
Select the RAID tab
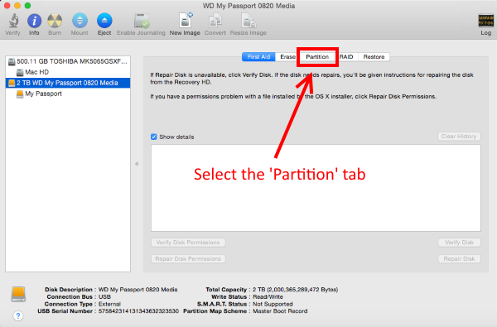[x=346, y=57]
